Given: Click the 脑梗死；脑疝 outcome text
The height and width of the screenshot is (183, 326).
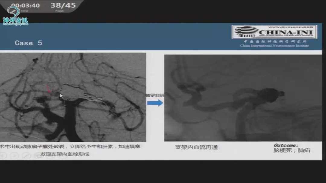Looking at the screenshot, I should 292,150.
